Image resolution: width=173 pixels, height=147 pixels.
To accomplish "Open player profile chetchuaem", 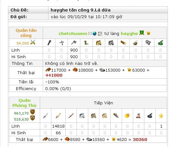I will (x=73, y=33).
